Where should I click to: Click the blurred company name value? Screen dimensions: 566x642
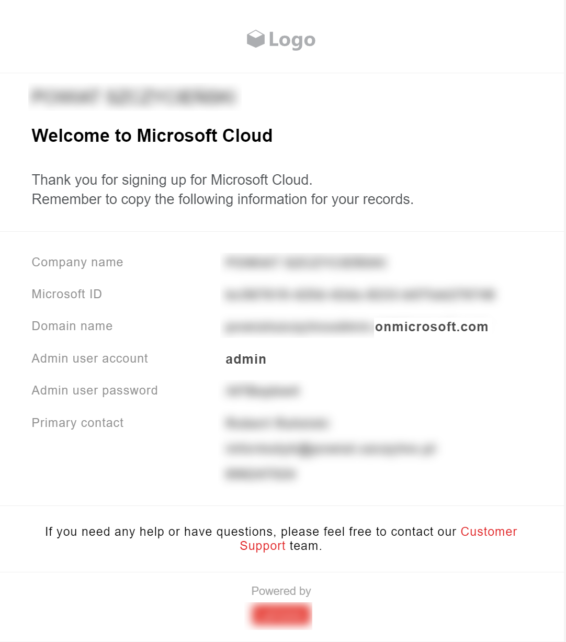coord(306,262)
